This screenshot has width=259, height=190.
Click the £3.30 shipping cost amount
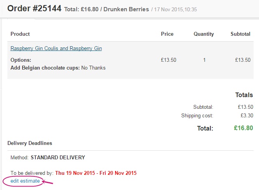(245, 116)
